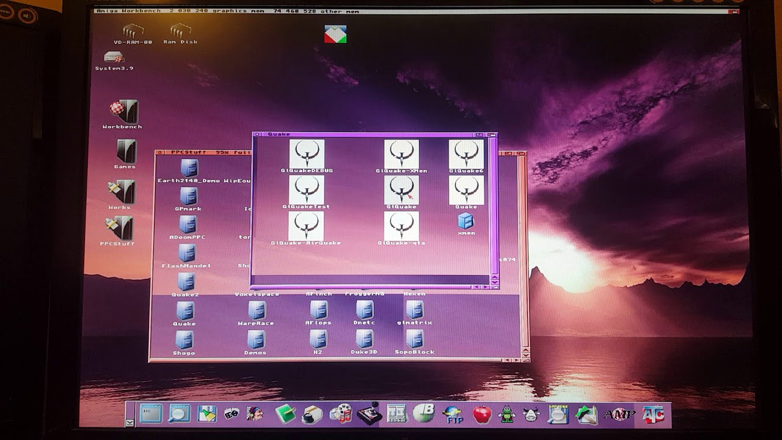
Task: Select the Workbench disk icon on the desktop
Action: pyautogui.click(x=124, y=111)
